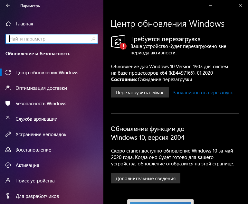Focus the Найти параметр search field
This screenshot has width=248, height=204.
[x=52, y=39]
